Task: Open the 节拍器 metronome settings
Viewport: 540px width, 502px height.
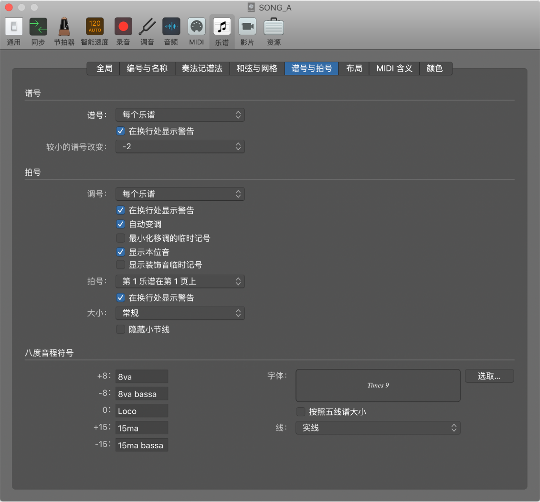Action: tap(64, 31)
